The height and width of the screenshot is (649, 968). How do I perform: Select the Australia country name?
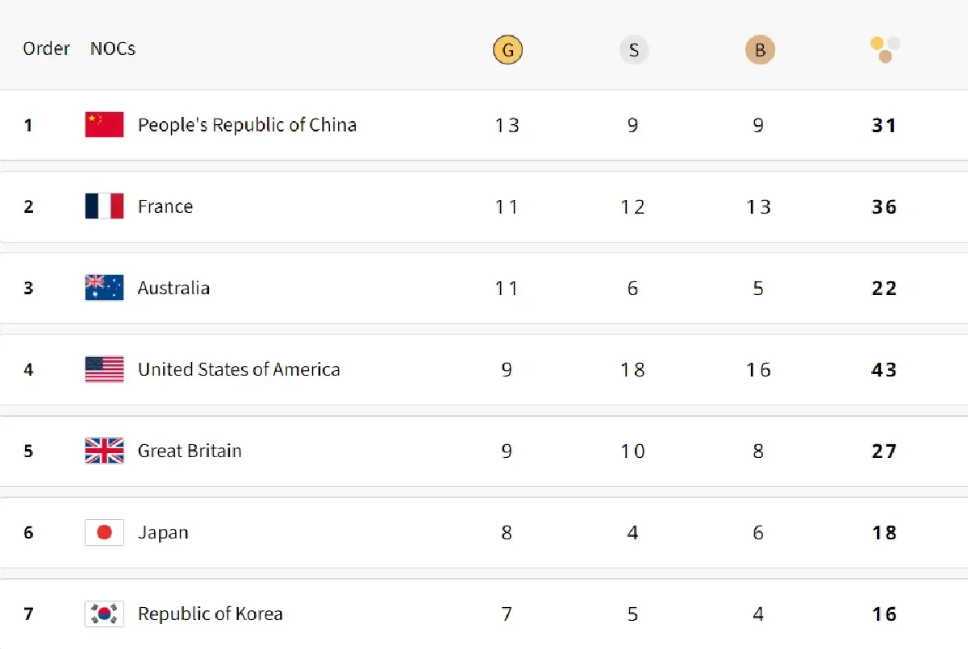click(x=173, y=288)
